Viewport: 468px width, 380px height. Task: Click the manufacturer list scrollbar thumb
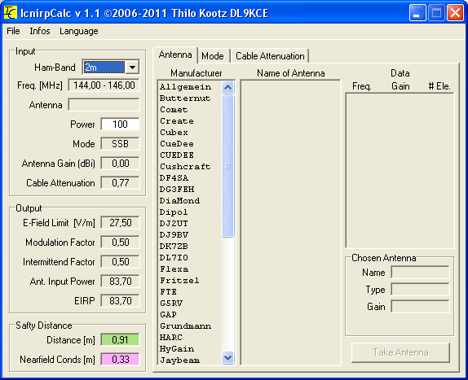click(228, 166)
